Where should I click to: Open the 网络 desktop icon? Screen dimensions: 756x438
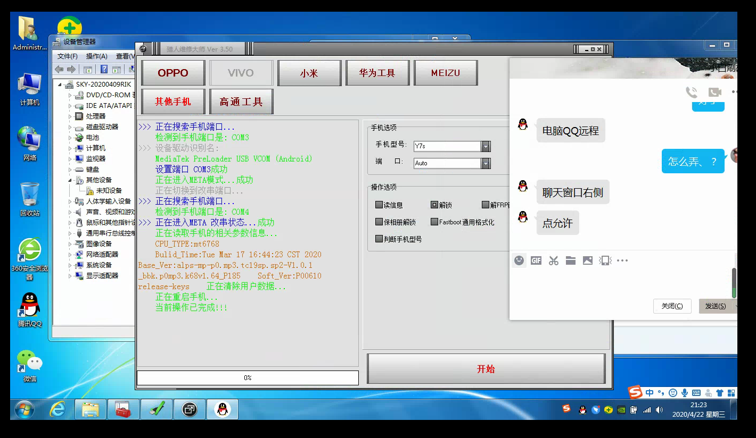[x=30, y=144]
